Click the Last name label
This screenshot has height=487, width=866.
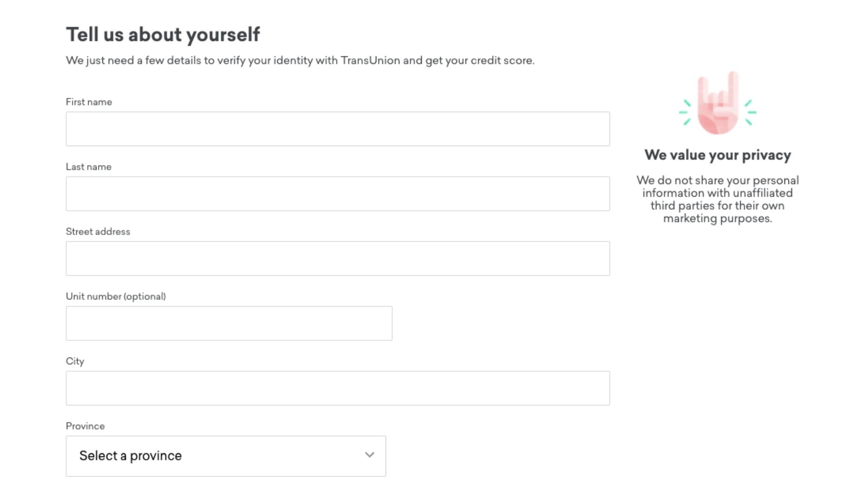(88, 167)
